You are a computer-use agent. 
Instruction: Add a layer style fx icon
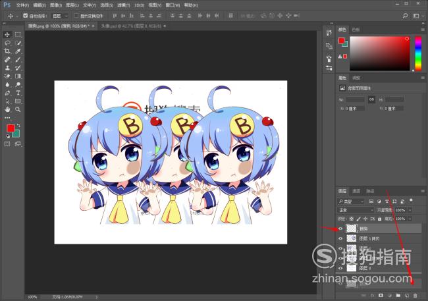[x=372, y=295]
